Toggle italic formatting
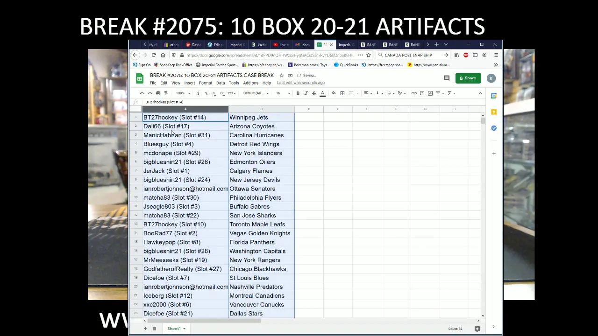Image resolution: width=598 pixels, height=336 pixels. coord(306,93)
